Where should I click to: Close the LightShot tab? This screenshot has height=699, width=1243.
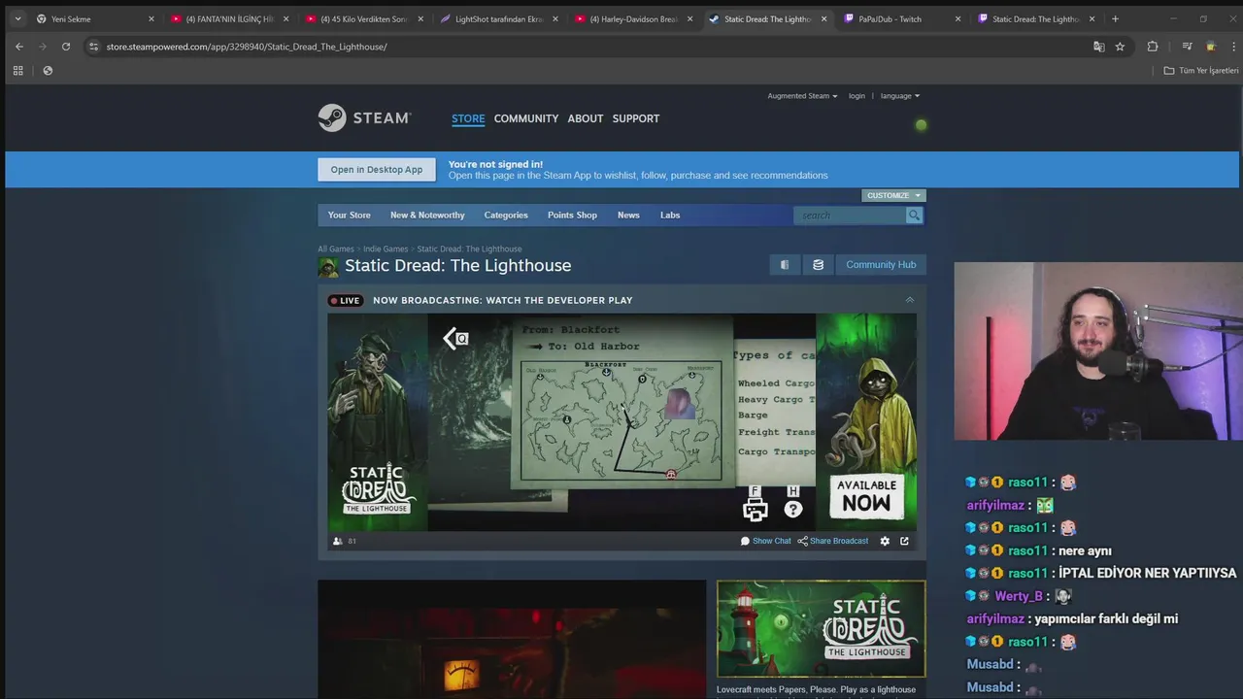(x=554, y=18)
